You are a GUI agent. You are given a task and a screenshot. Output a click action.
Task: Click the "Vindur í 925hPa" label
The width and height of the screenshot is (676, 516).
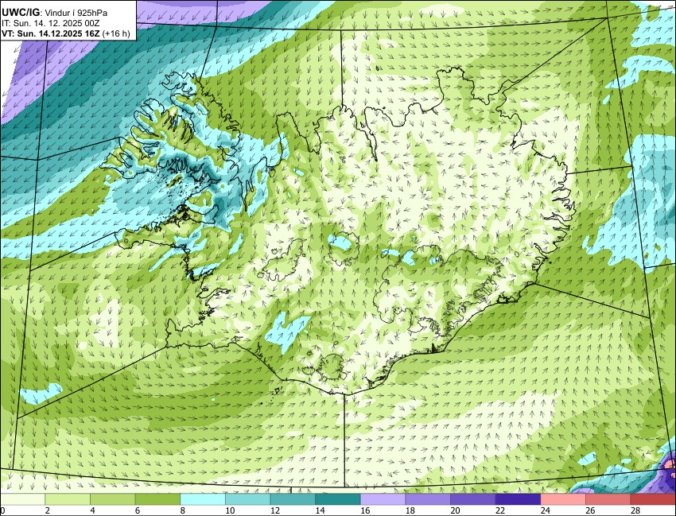click(x=76, y=13)
